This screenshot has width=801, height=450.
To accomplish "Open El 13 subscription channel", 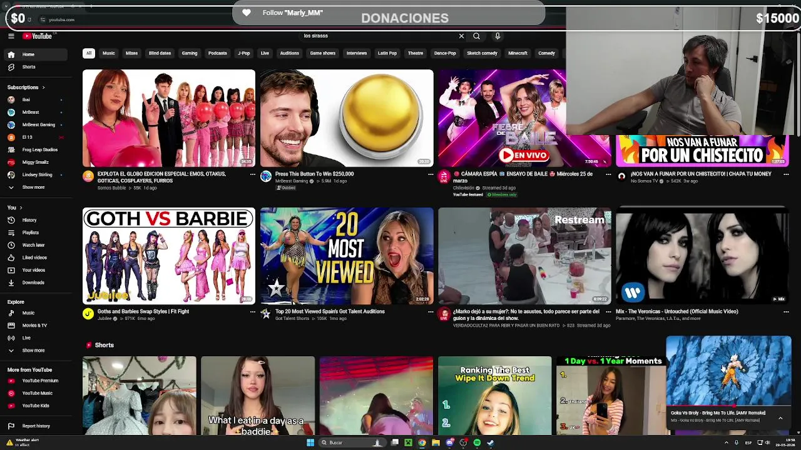I will [x=34, y=137].
